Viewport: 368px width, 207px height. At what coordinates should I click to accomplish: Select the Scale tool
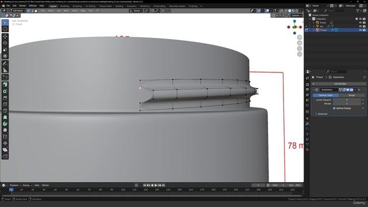tap(5, 49)
